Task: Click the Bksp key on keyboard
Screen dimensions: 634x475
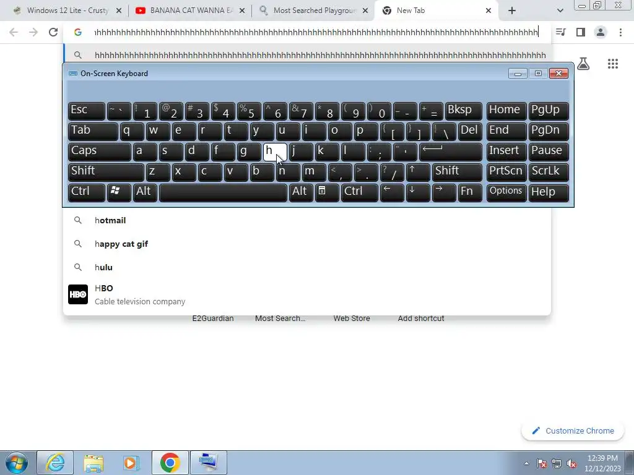Action: point(463,111)
